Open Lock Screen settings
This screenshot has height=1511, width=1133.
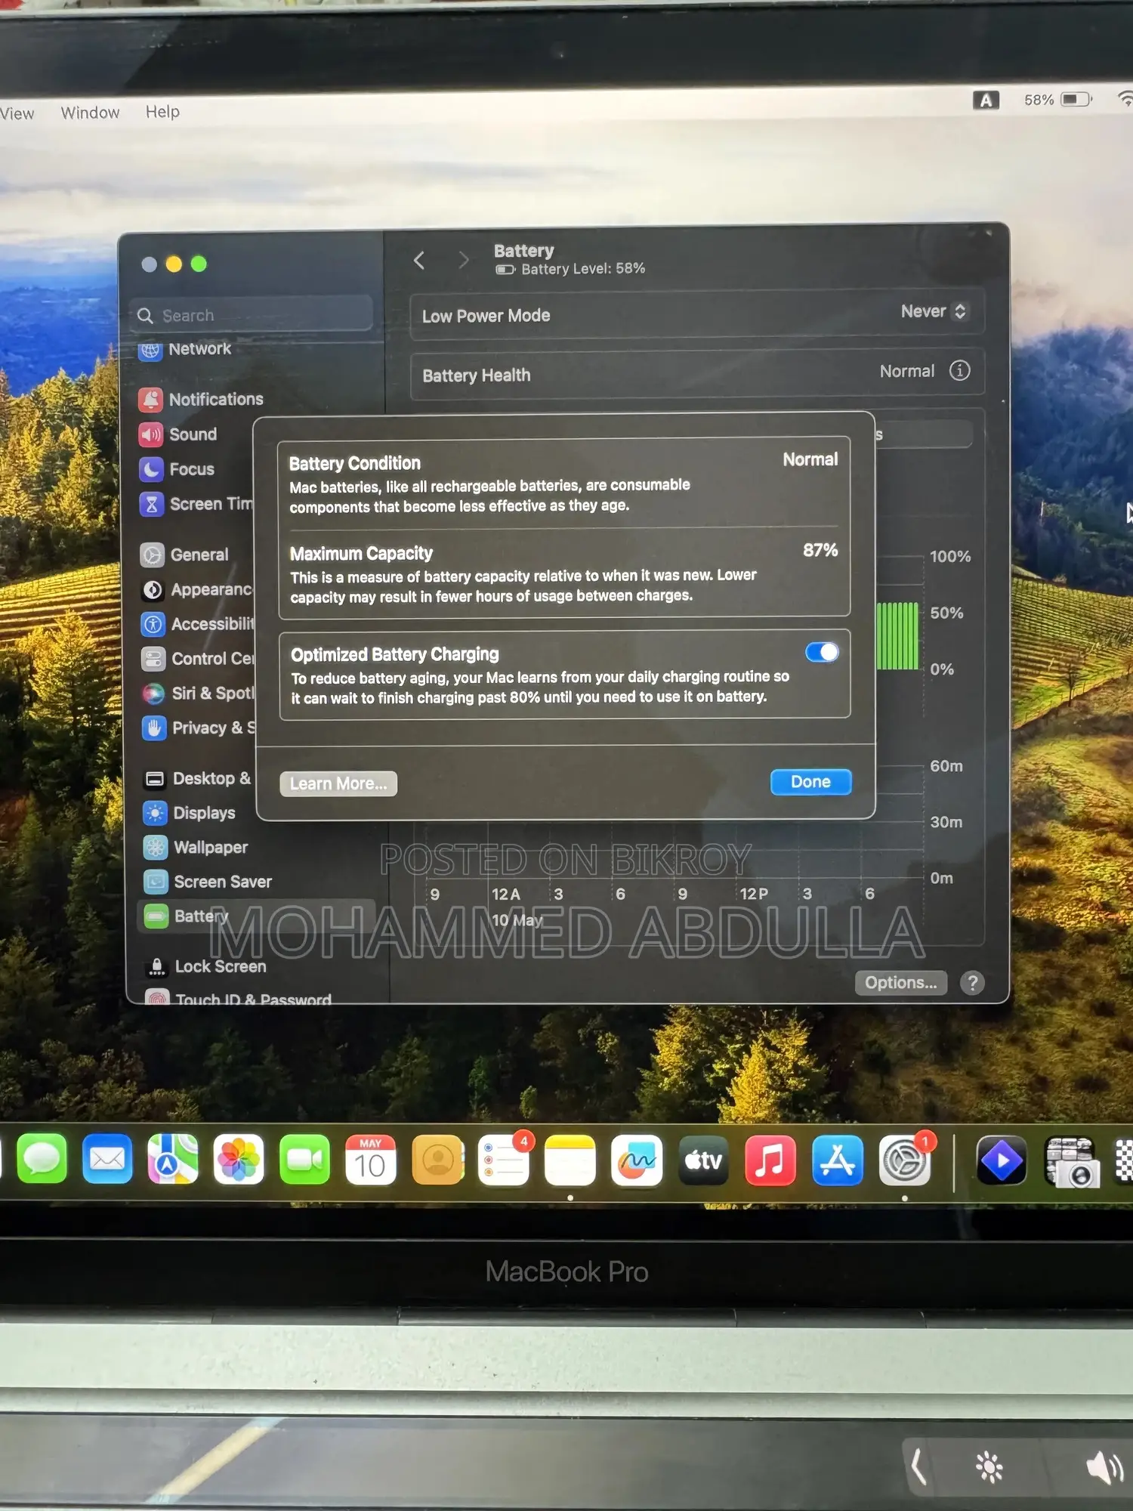click(205, 966)
